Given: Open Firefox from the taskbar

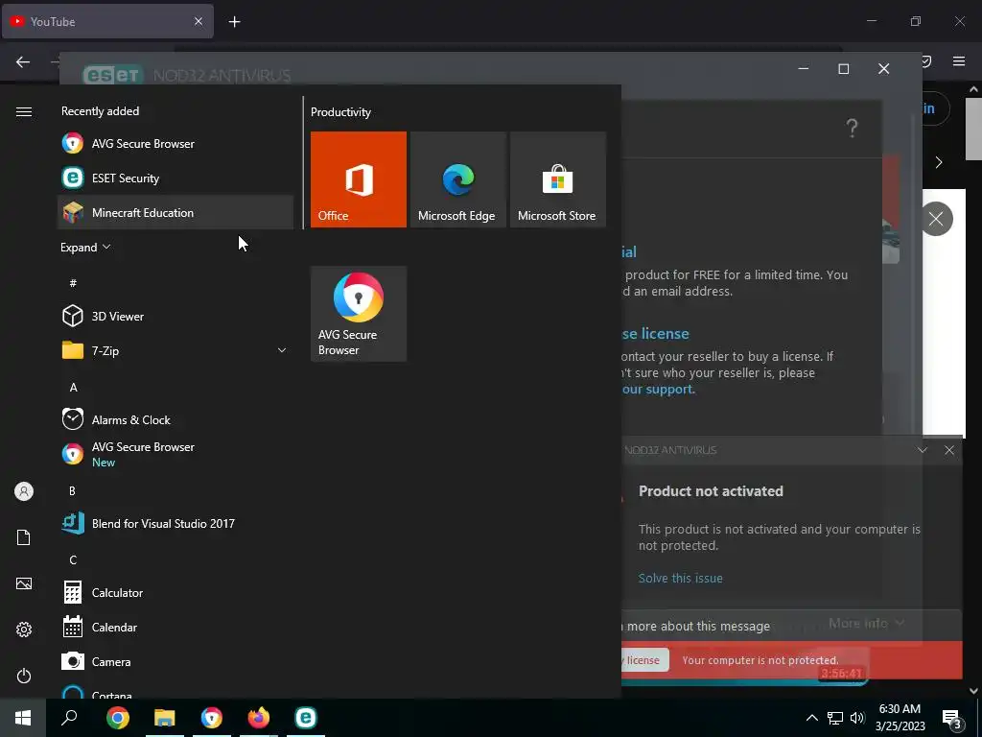Looking at the screenshot, I should (259, 718).
